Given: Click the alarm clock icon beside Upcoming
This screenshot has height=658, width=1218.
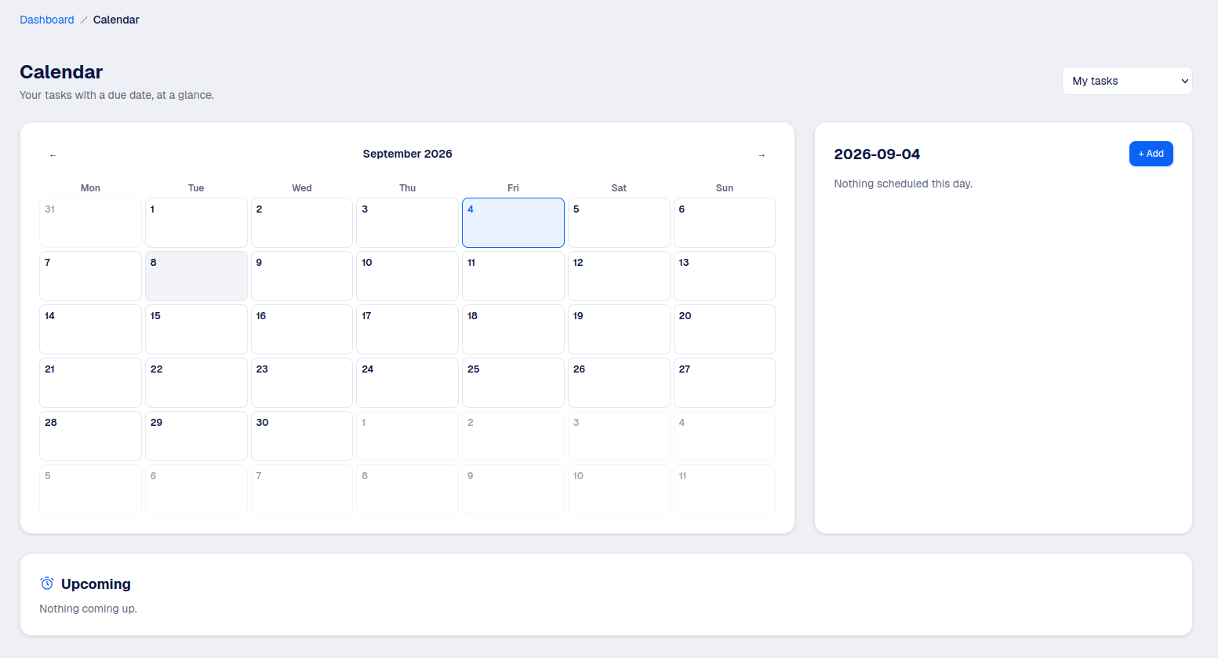Looking at the screenshot, I should (47, 583).
